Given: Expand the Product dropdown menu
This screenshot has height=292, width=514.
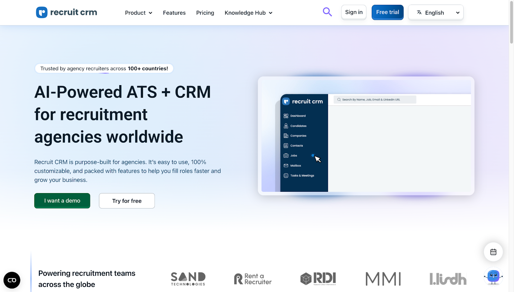Looking at the screenshot, I should [x=138, y=13].
